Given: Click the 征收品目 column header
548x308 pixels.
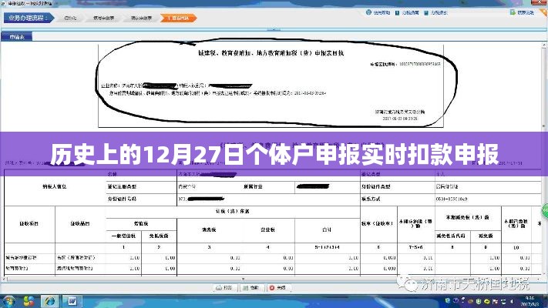Looking at the screenshot, I should [80, 223].
